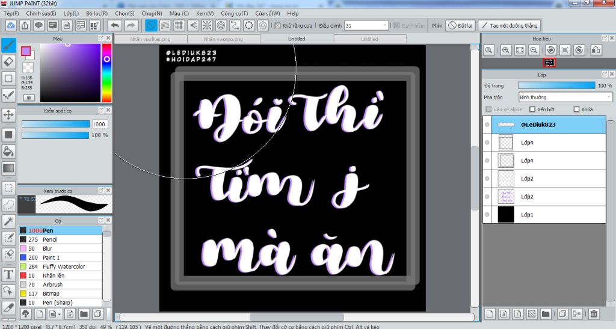The width and height of the screenshot is (616, 329).
Task: Click the brush size slider
Action: 55,124
